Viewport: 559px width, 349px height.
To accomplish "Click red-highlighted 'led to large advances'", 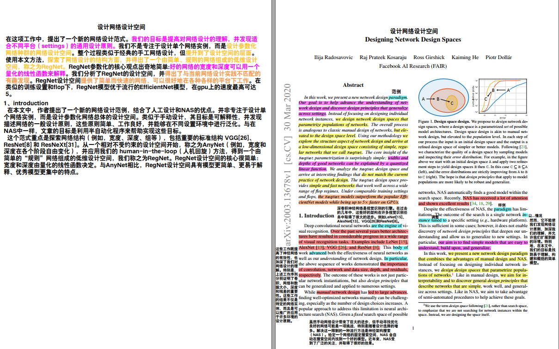I will [388, 292].
